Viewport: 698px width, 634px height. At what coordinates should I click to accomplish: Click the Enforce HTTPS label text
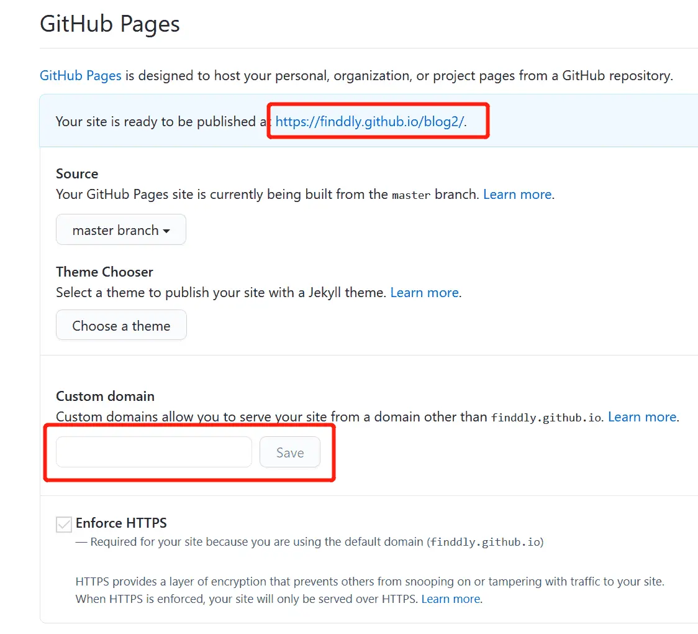click(121, 523)
